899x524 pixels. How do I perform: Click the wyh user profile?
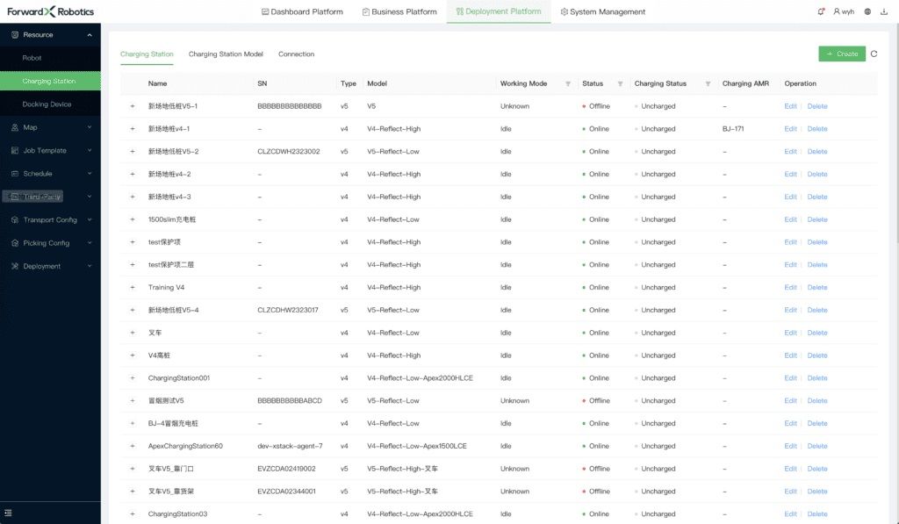843,12
